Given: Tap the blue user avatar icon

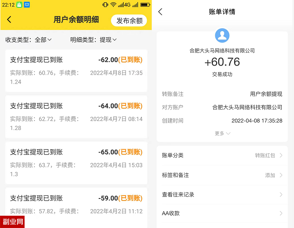Looking at the screenshot, I should point(222,36).
